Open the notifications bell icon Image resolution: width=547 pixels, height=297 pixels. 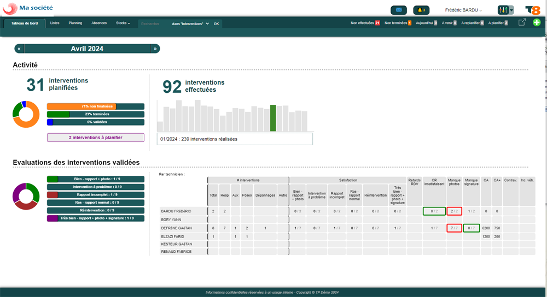[x=421, y=10]
